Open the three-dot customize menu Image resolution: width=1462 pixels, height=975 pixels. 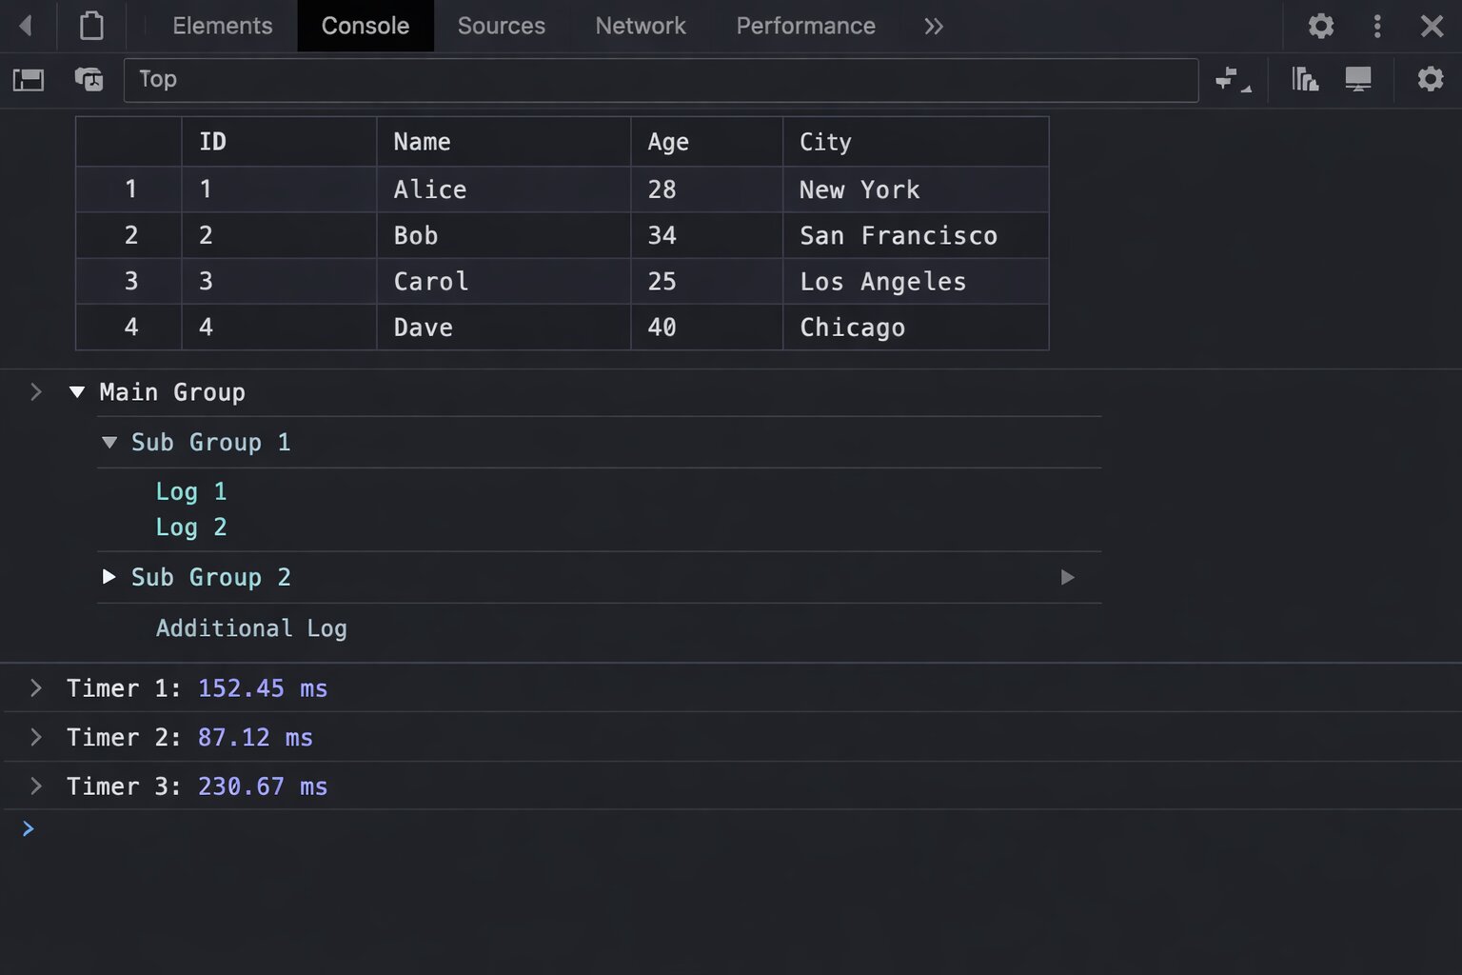[1377, 26]
